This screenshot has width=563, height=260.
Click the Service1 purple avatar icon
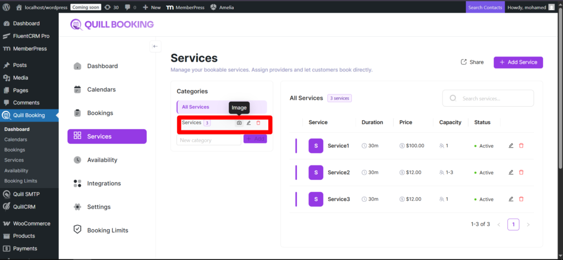316,146
